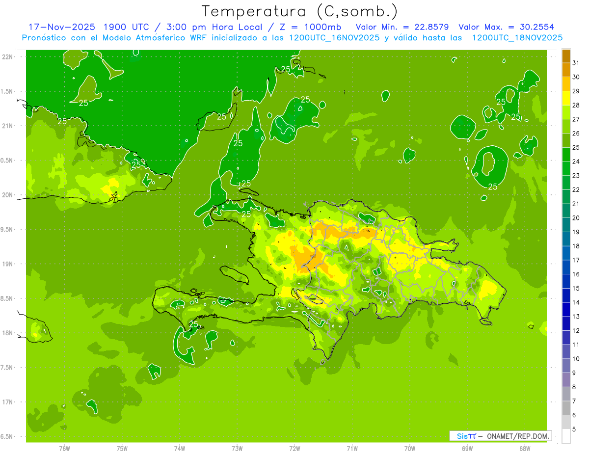
Task: Pick the yellow legend swatch between 28 and 29
Action: (x=566, y=98)
